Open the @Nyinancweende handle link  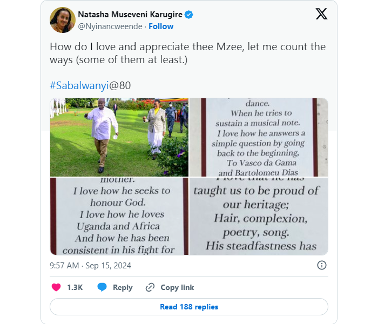110,26
